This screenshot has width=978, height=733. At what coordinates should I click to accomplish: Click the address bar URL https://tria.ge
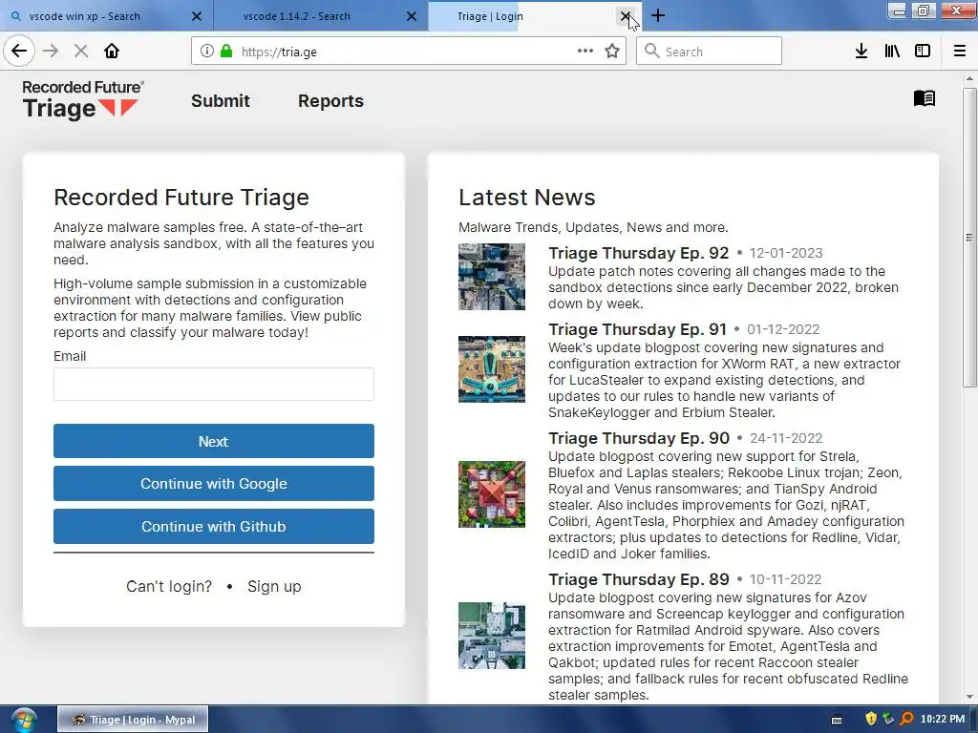pos(279,52)
